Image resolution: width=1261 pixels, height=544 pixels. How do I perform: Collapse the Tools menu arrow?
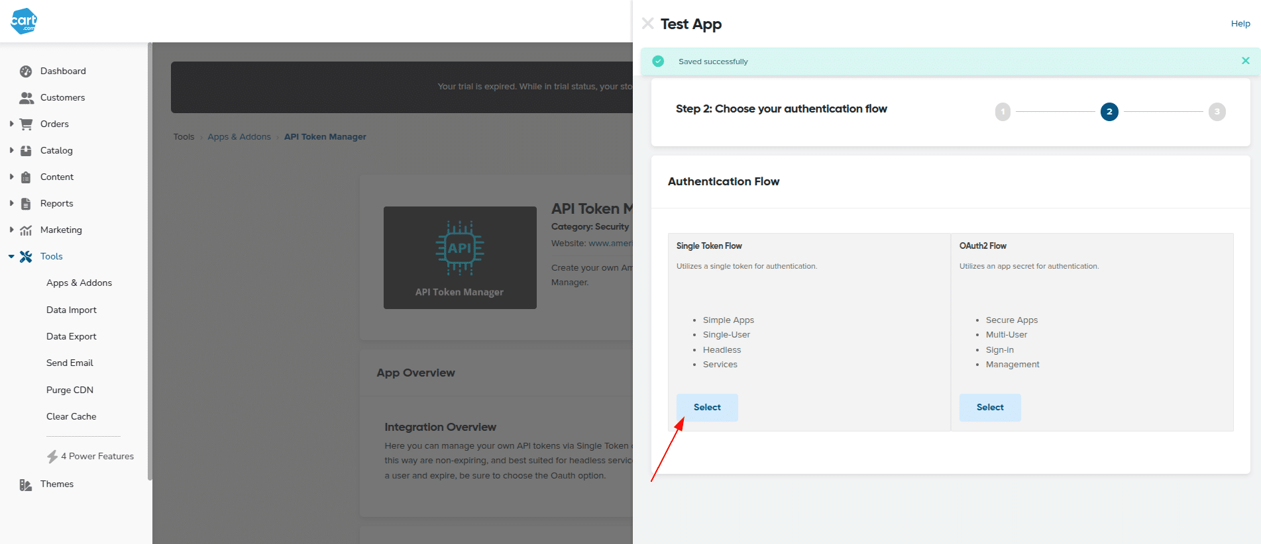pyautogui.click(x=11, y=256)
